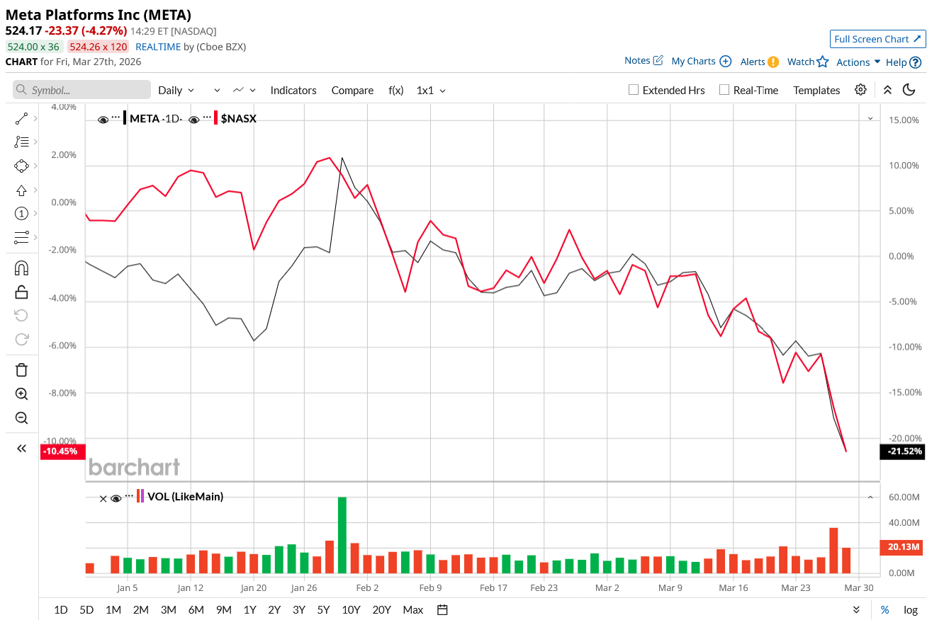Open the chart type line icon
Viewport: 927px width, 620px height.
tap(239, 90)
